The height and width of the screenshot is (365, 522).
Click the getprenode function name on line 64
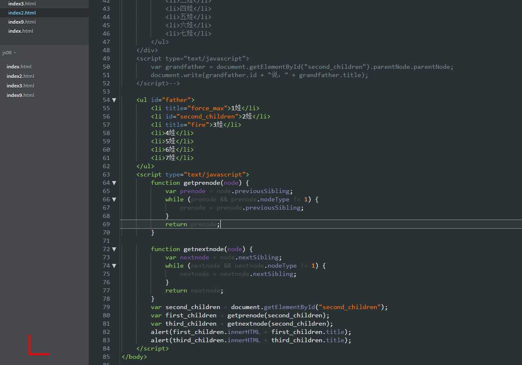[202, 183]
